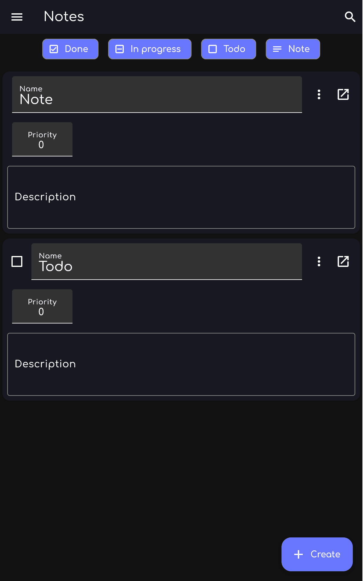Open the hamburger navigation menu
Screen dimensions: 363x581
point(17,17)
